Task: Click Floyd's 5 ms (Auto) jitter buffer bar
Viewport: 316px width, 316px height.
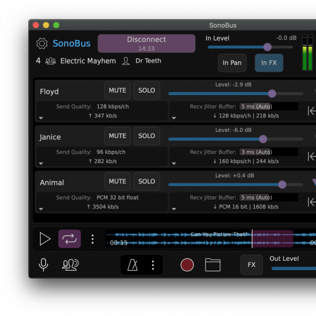Action: click(x=269, y=107)
